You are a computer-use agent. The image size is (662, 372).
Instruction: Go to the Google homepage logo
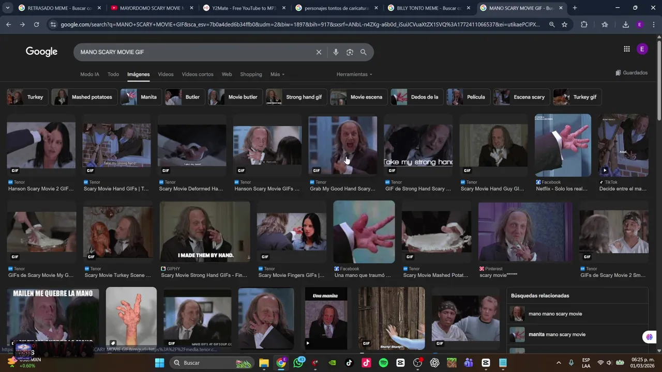pos(41,52)
